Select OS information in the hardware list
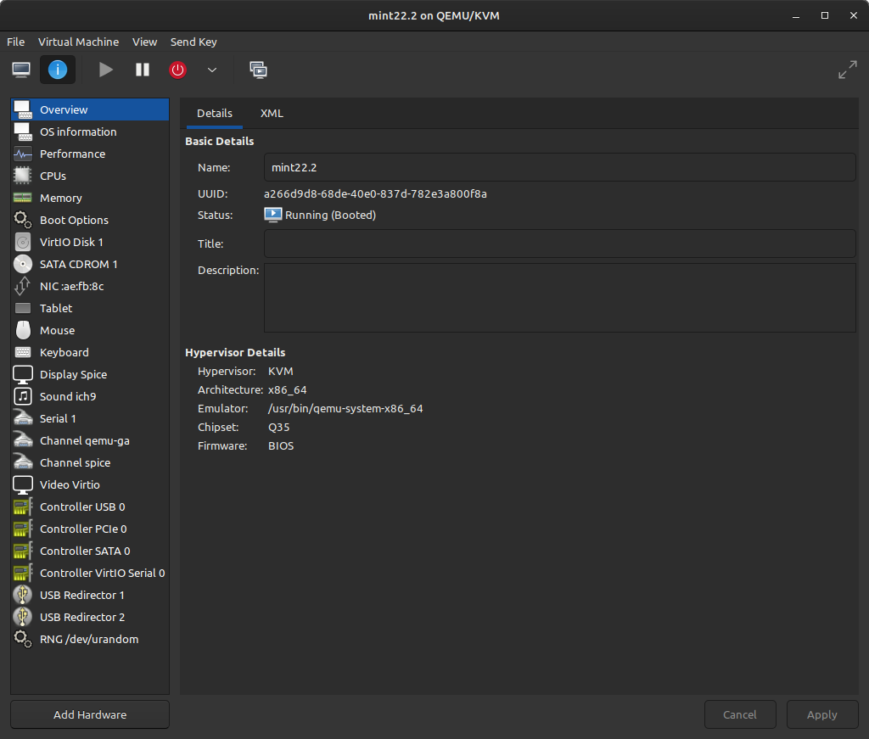 pos(90,132)
